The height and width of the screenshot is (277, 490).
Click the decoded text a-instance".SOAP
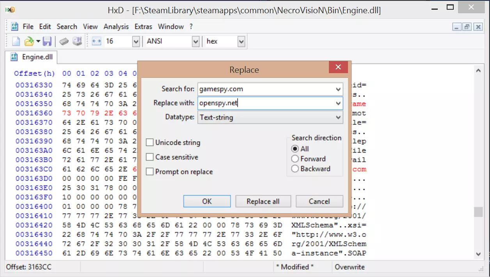[329, 253]
